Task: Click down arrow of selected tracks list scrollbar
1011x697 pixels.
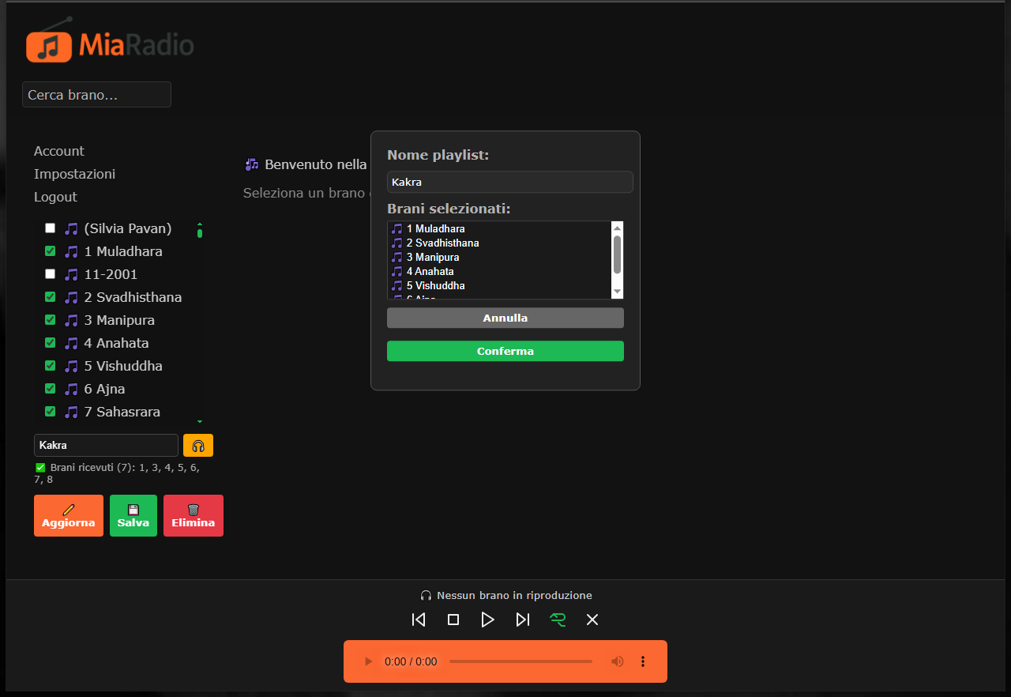Action: (618, 292)
